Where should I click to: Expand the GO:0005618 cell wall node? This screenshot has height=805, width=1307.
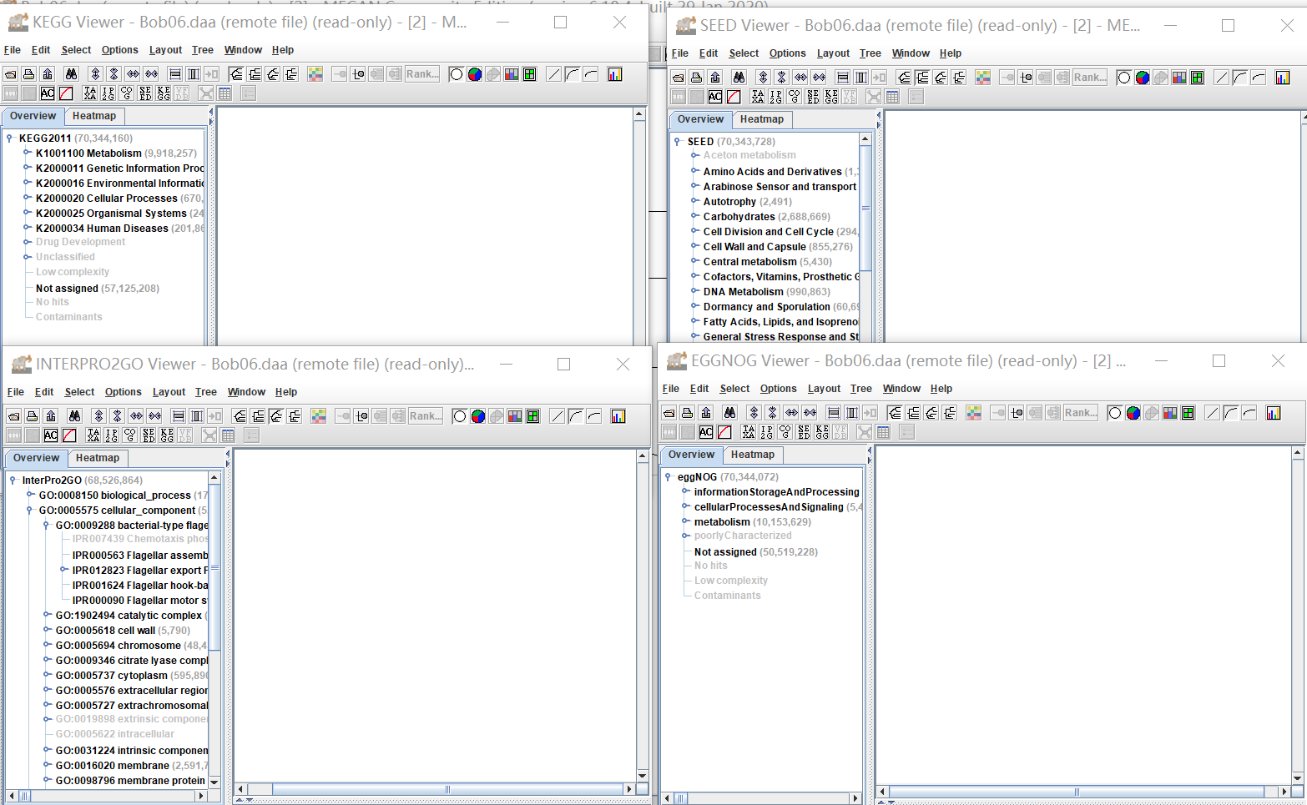tap(47, 630)
